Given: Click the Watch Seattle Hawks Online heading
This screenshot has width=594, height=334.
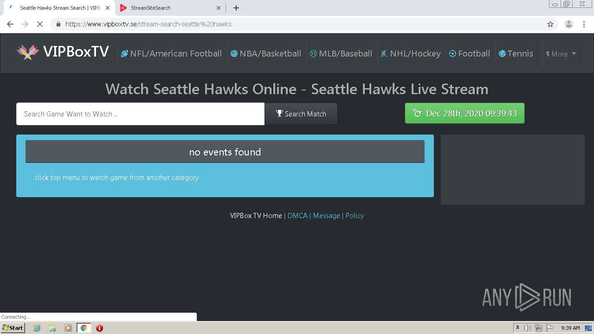Looking at the screenshot, I should [x=297, y=89].
